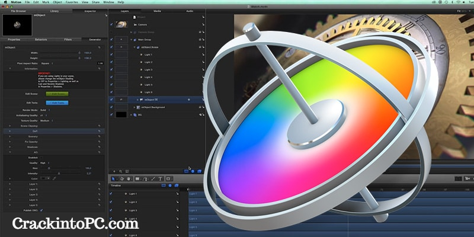
Task: Toggle the Show Masks icon in Timeline header
Action: tap(164, 185)
